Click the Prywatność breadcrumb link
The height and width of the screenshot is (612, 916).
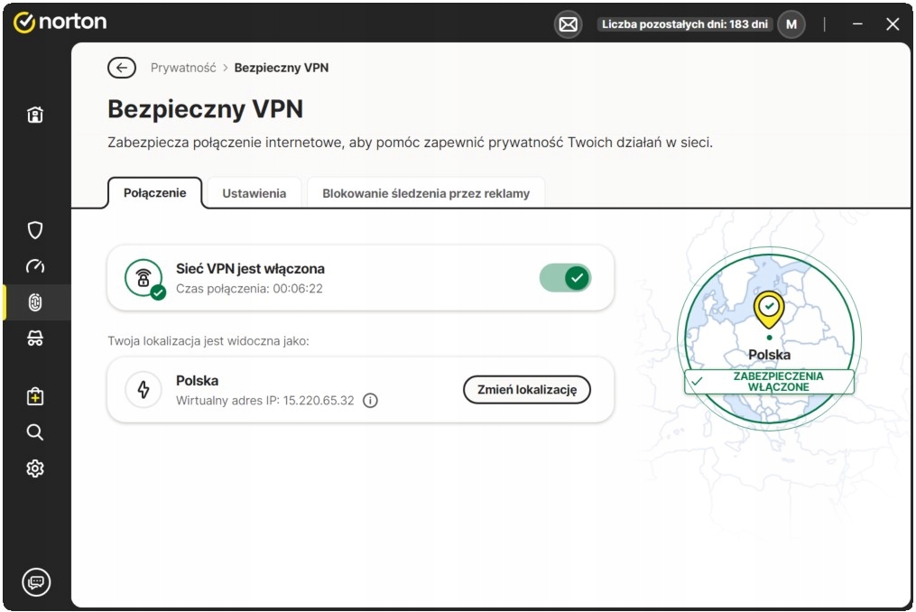[183, 68]
